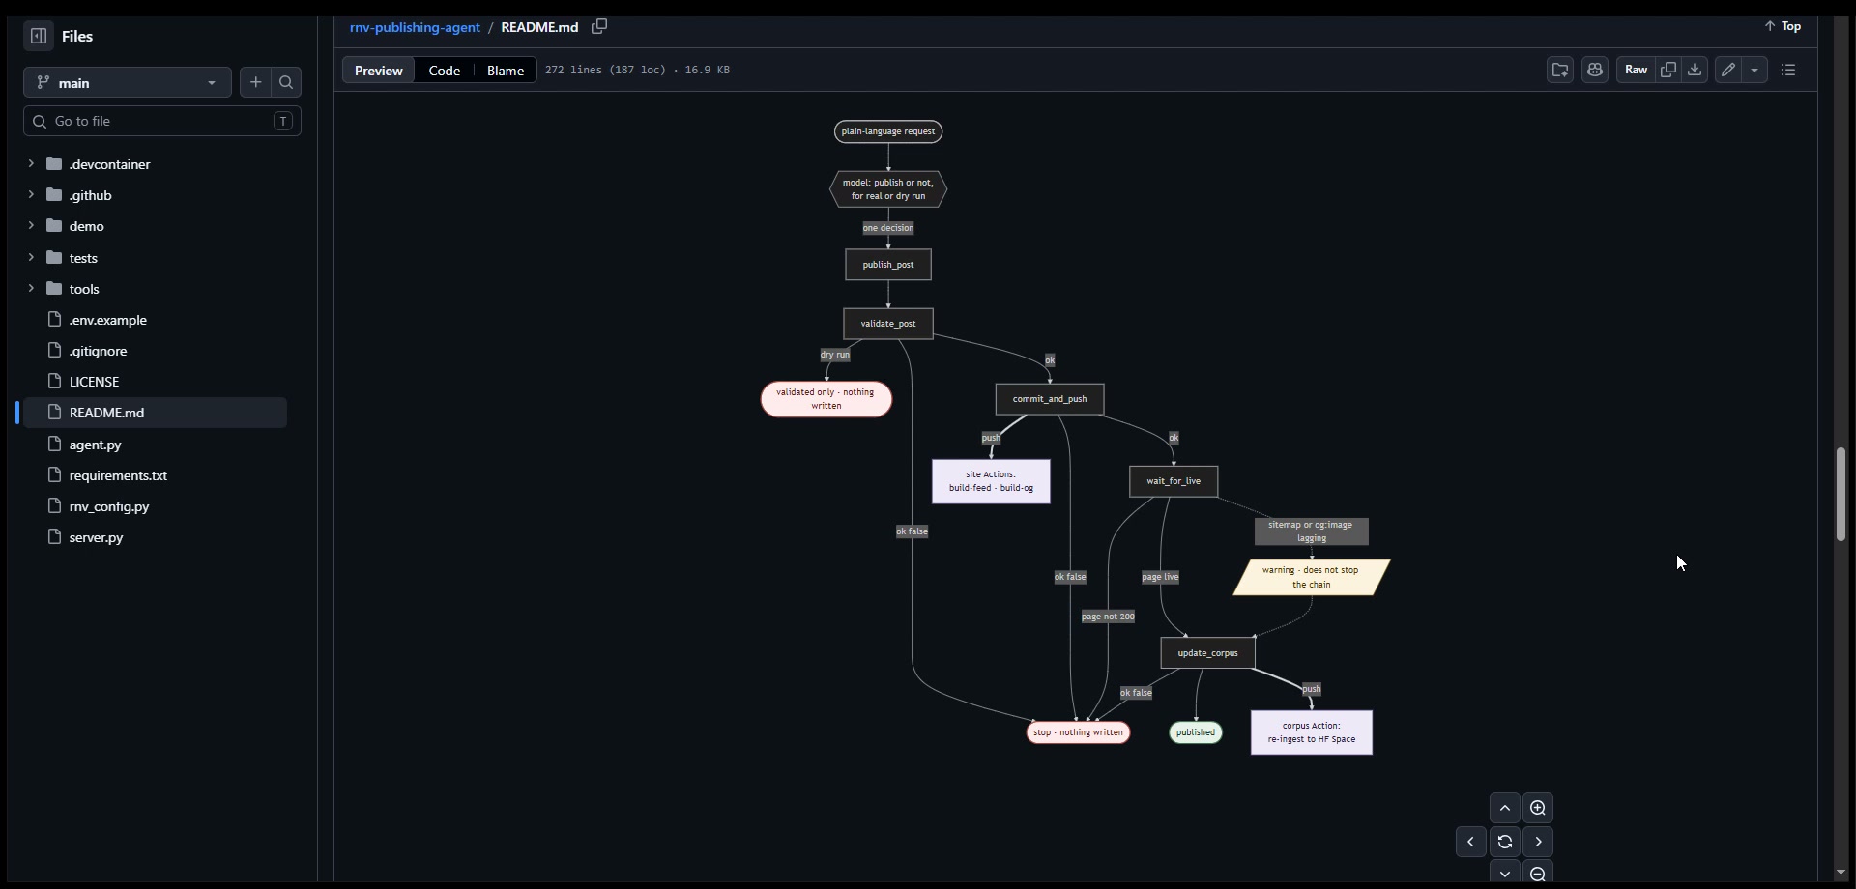Open the main branch selector dropdown

[x=127, y=82]
